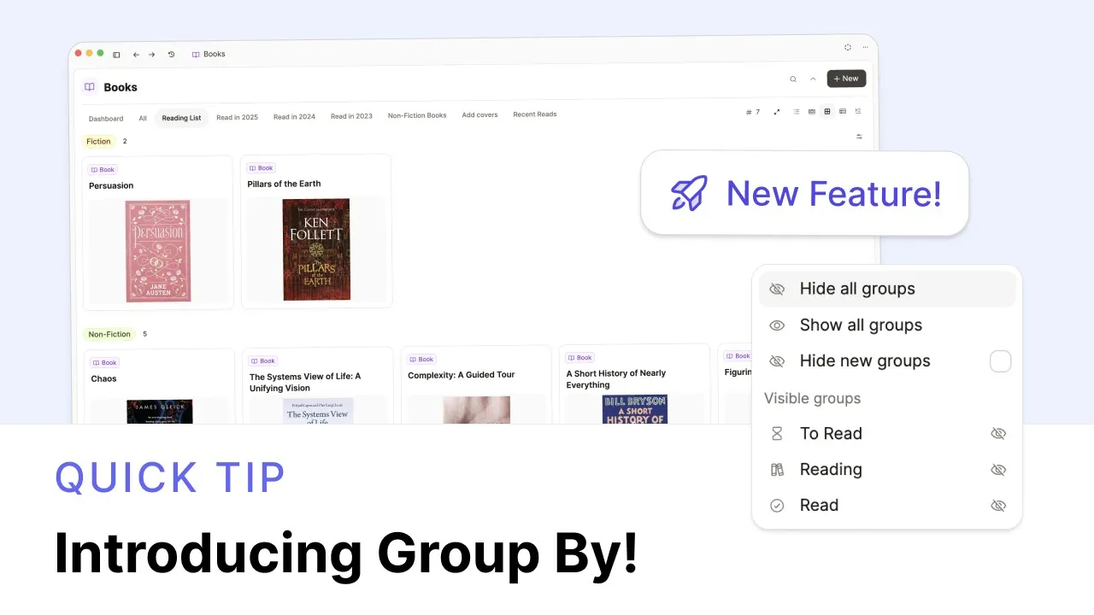
Task: Switch to gallery image view icon
Action: click(x=812, y=112)
